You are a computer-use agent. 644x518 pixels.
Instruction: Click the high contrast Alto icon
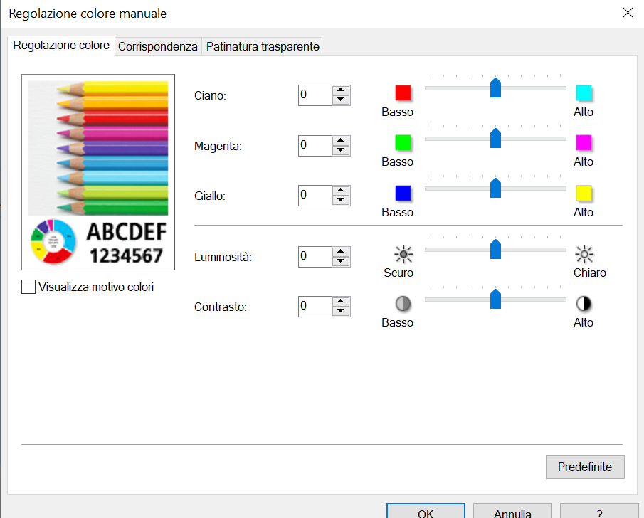tap(584, 304)
